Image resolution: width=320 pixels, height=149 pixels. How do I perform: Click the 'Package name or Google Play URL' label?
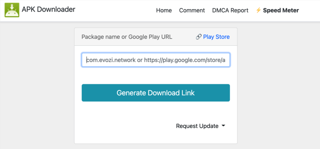[127, 37]
